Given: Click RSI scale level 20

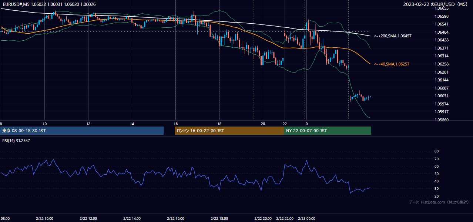Looking at the screenshot, I should click(x=436, y=196).
